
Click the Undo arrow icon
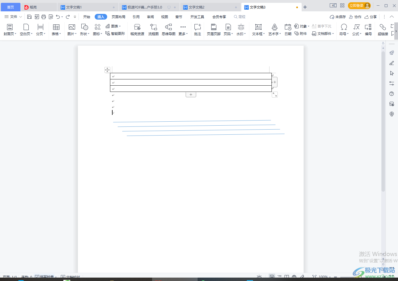coord(58,17)
